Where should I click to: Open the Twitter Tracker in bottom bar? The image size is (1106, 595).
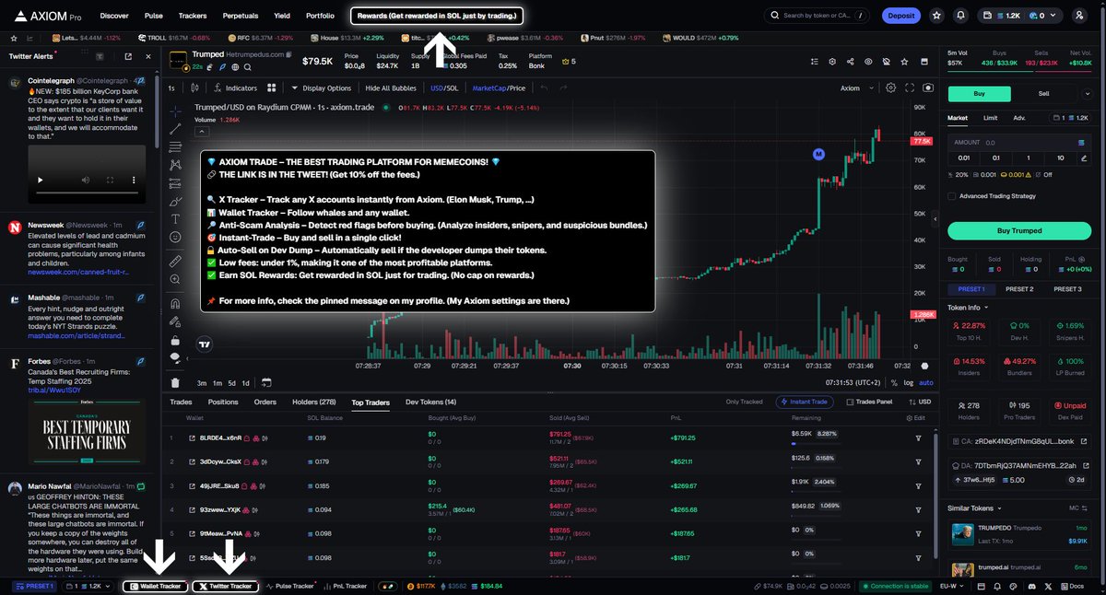point(226,586)
